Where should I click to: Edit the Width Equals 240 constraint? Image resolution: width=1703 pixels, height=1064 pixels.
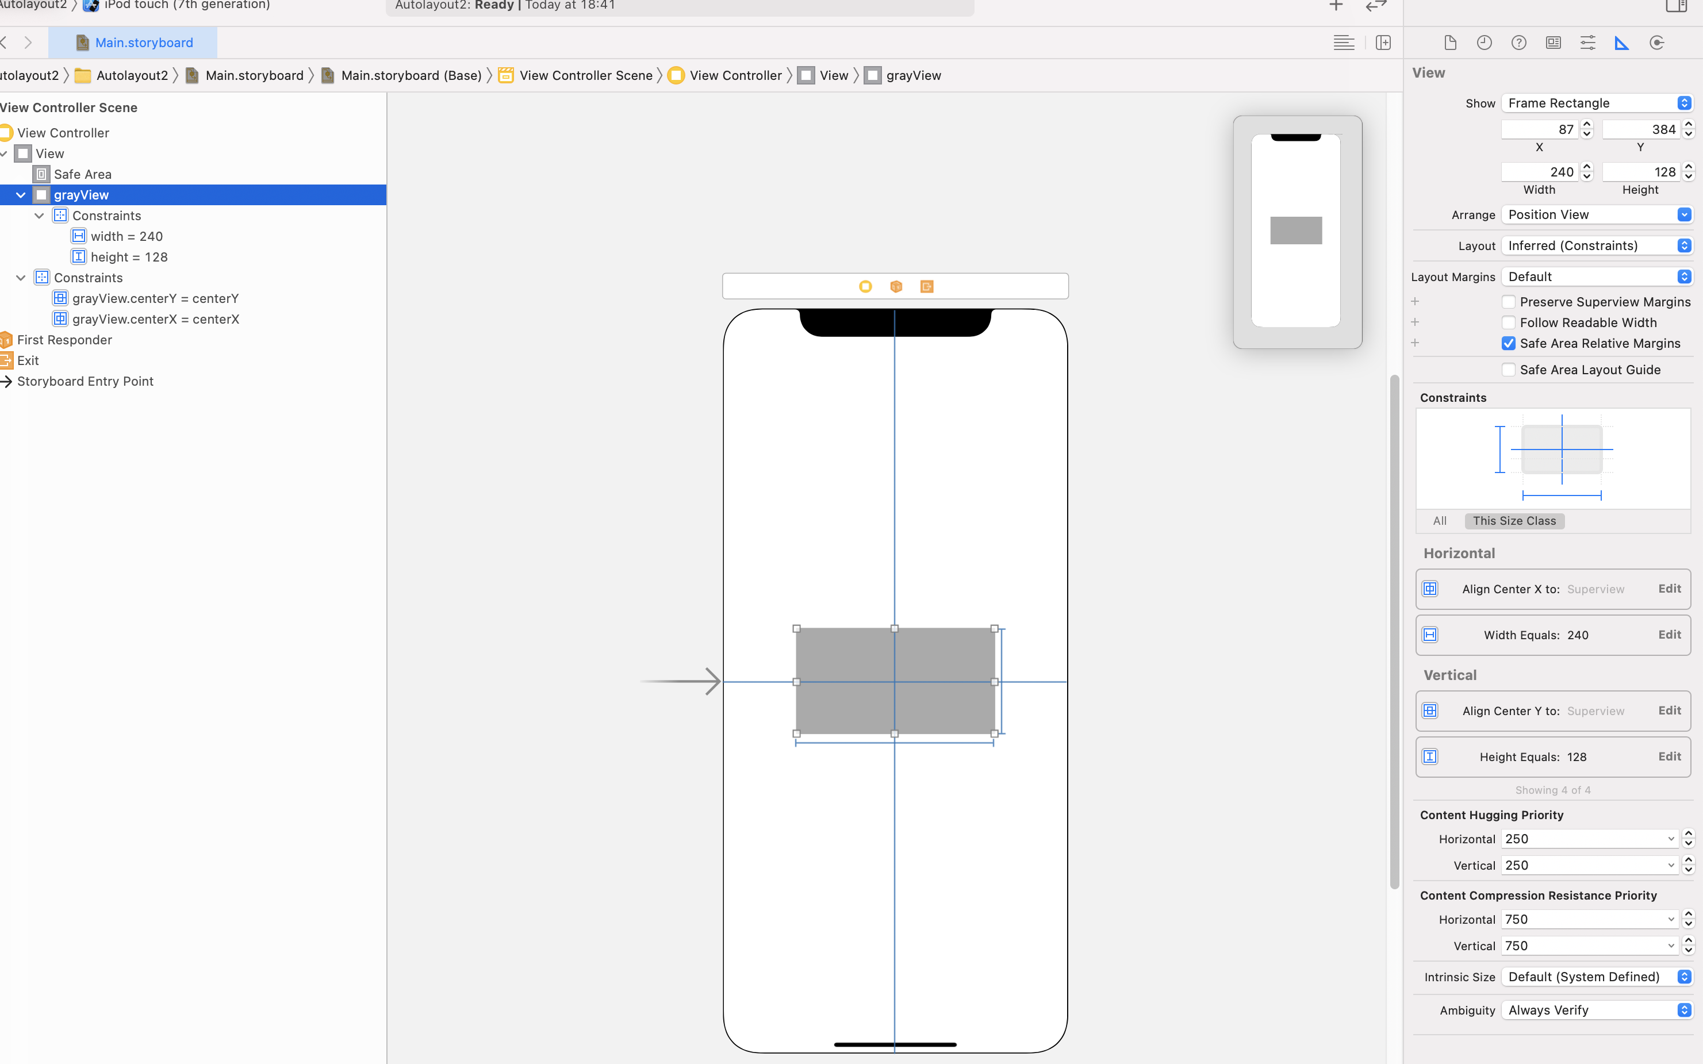click(1669, 635)
